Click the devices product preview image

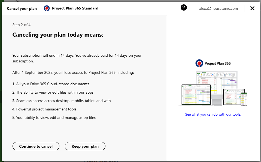tap(213, 88)
